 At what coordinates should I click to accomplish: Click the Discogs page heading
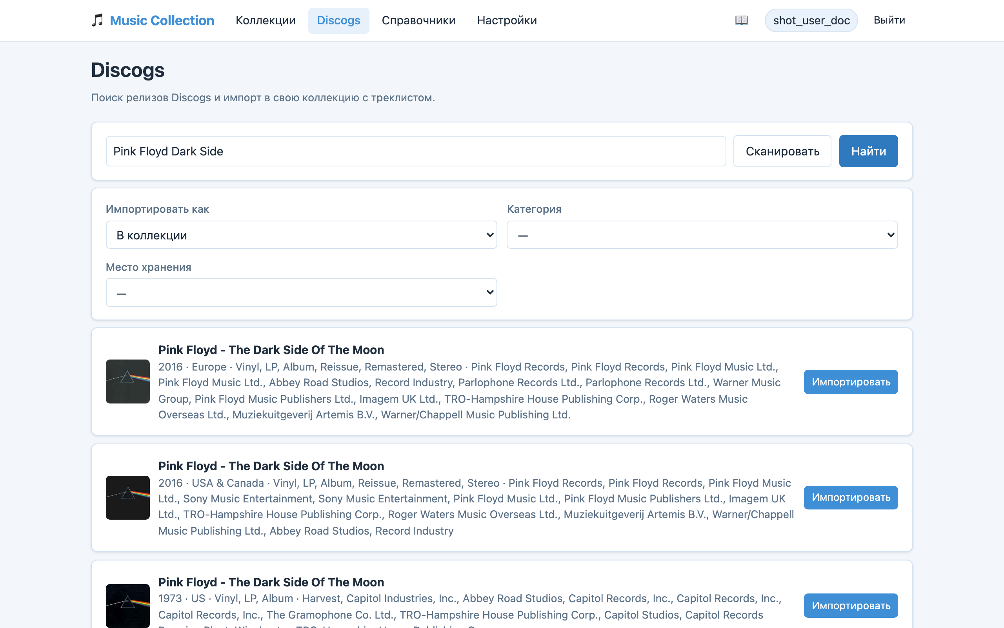tap(128, 70)
